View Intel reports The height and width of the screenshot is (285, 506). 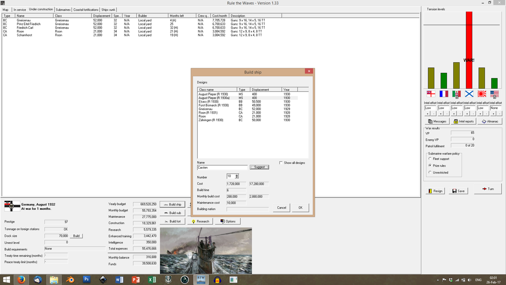[x=463, y=121]
